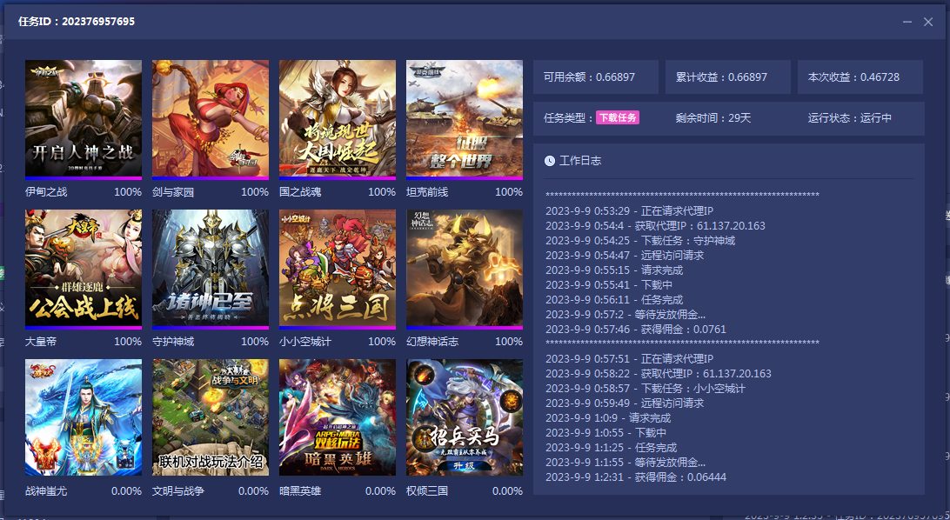950x520 pixels.
Task: Click log line 1:0:55 下载中
Action: tap(605, 433)
